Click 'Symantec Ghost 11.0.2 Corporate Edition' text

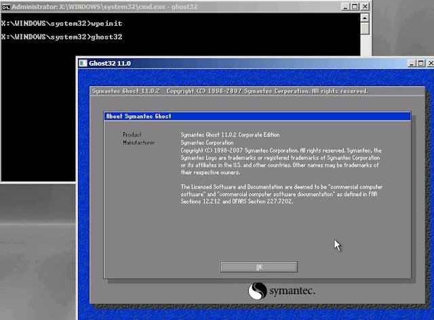230,135
